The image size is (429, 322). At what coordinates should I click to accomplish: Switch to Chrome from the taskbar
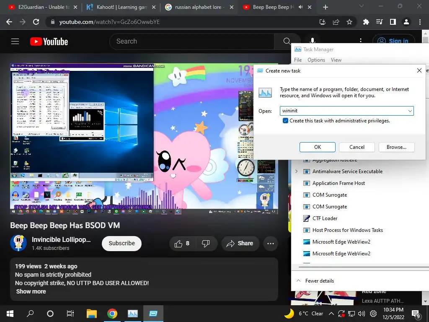click(112, 314)
